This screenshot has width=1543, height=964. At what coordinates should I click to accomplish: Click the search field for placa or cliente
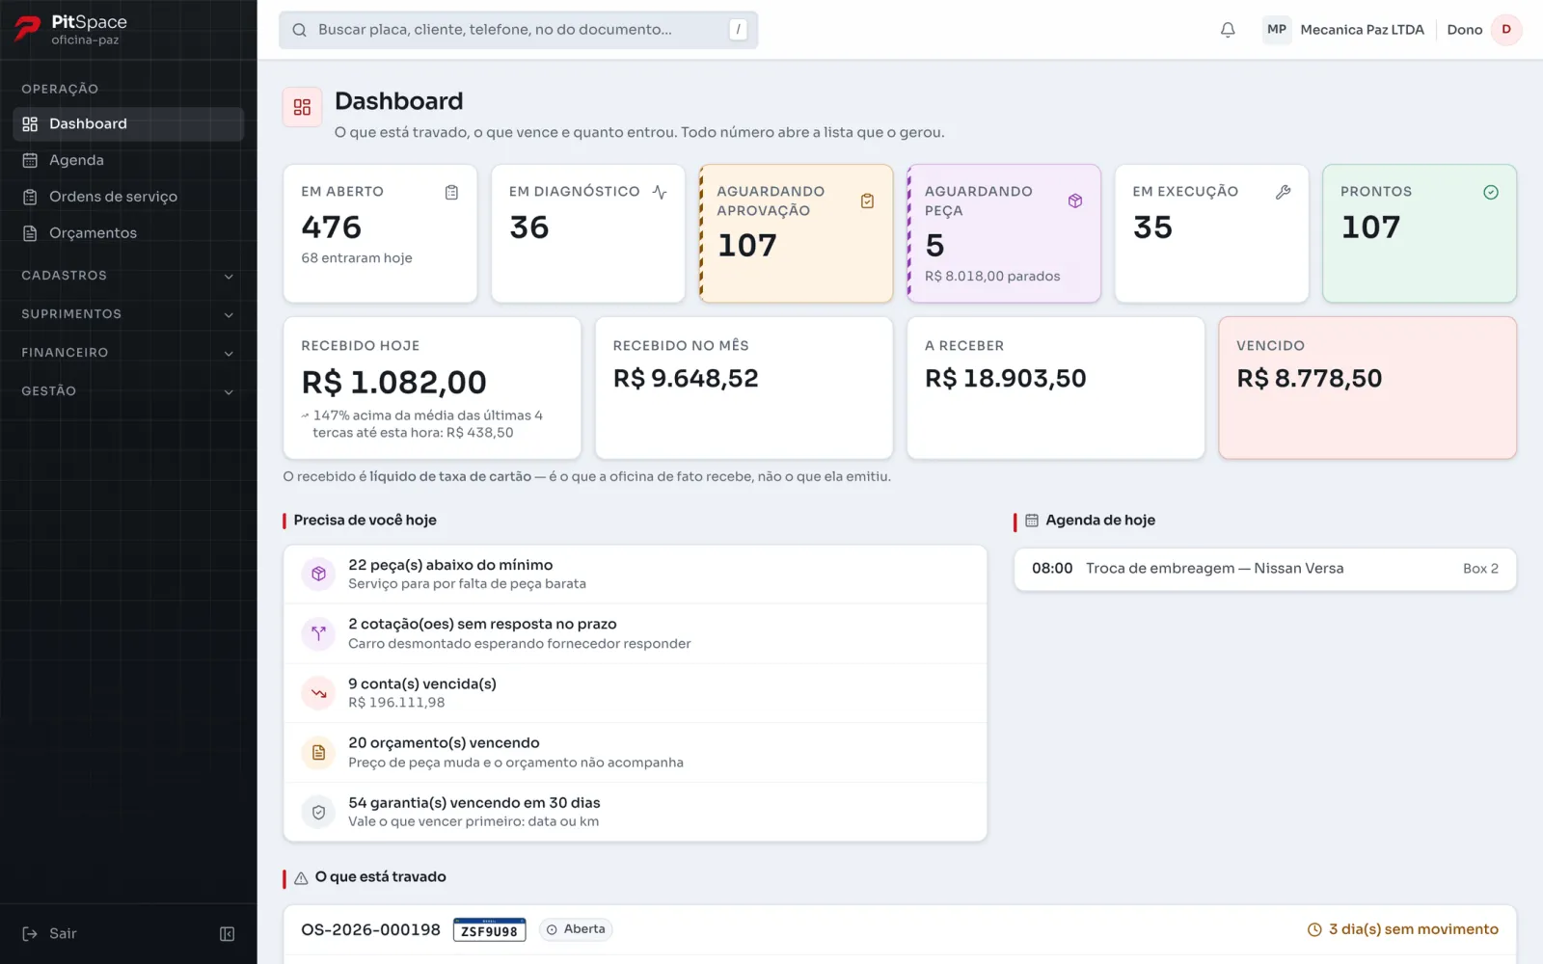519,30
